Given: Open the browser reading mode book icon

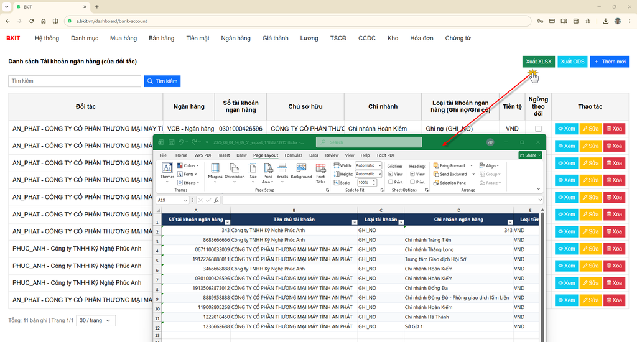Looking at the screenshot, I should coord(564,21).
